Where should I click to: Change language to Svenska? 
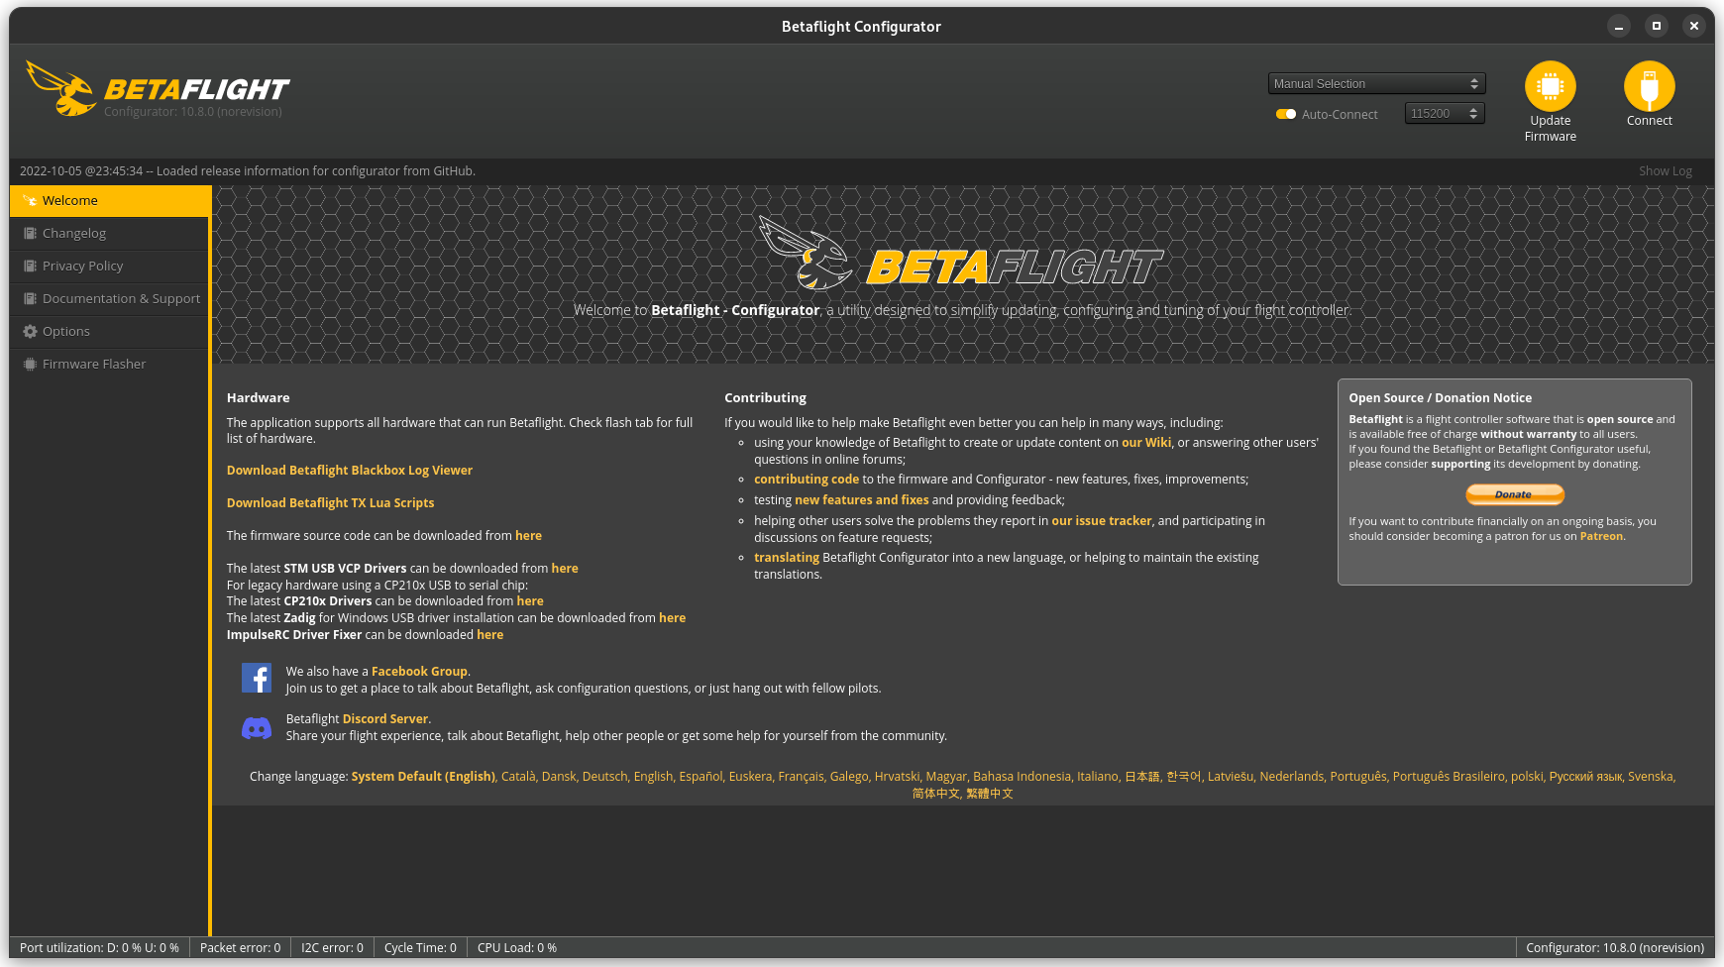pos(1651,776)
